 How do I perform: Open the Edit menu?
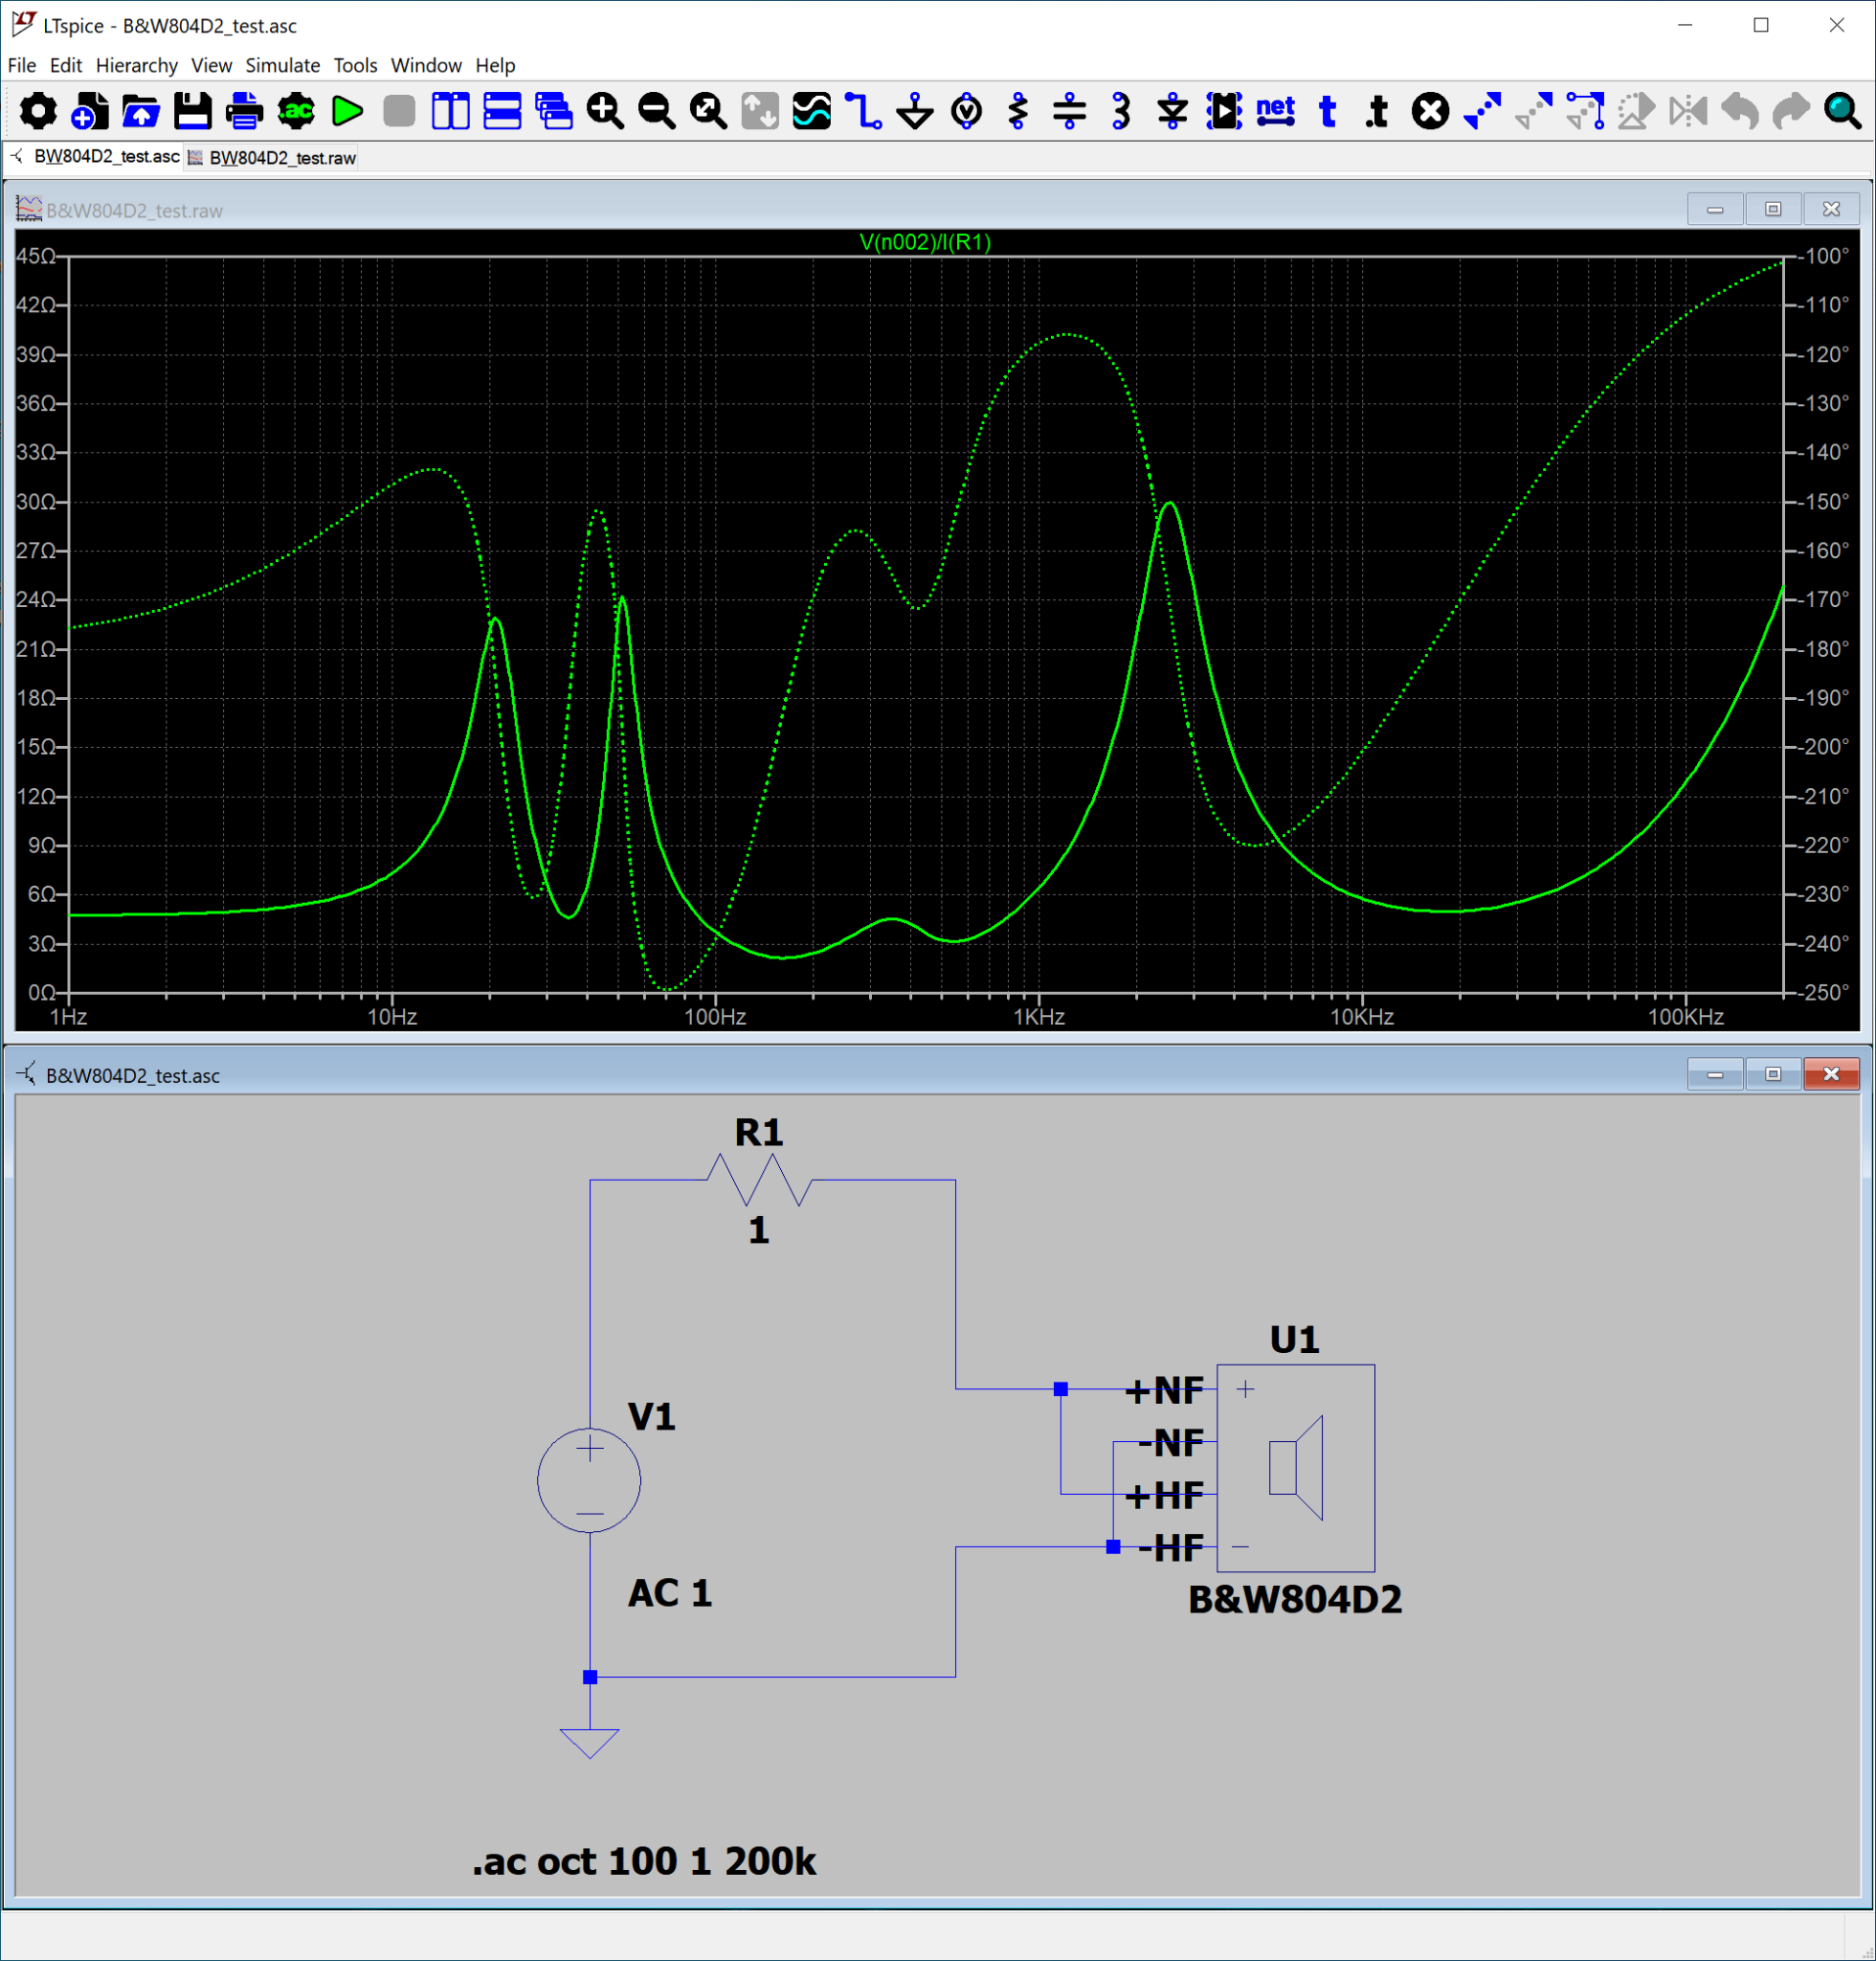tap(66, 65)
